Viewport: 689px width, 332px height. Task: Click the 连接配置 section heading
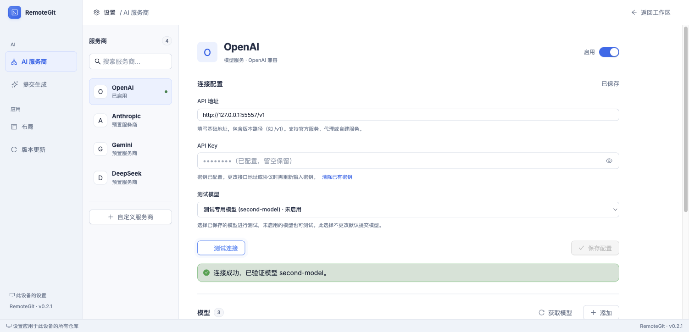tap(210, 84)
